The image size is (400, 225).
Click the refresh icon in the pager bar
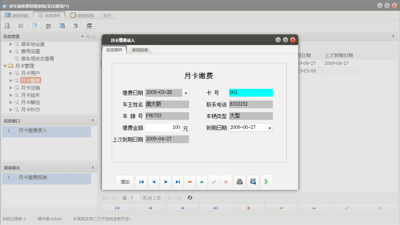coord(189,198)
